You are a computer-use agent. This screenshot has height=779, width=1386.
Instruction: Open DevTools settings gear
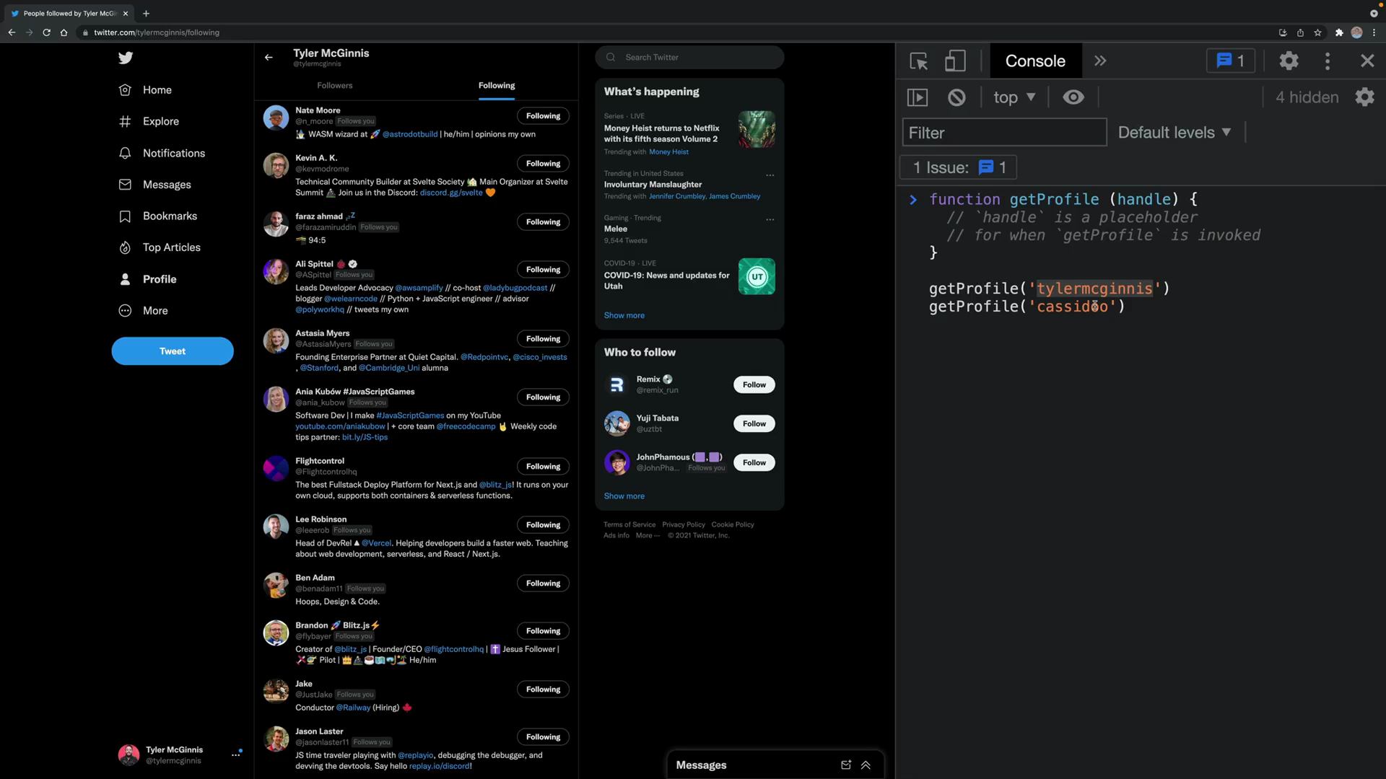pos(1289,61)
